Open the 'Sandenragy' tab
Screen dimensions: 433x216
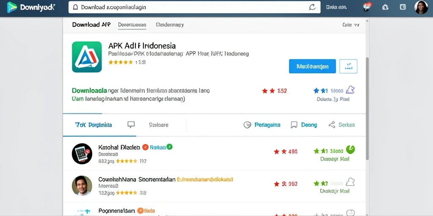pyautogui.click(x=170, y=25)
